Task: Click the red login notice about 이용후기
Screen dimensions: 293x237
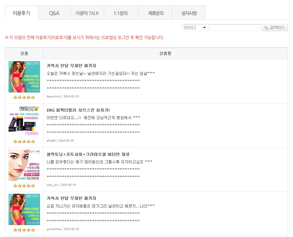Action: (84, 37)
